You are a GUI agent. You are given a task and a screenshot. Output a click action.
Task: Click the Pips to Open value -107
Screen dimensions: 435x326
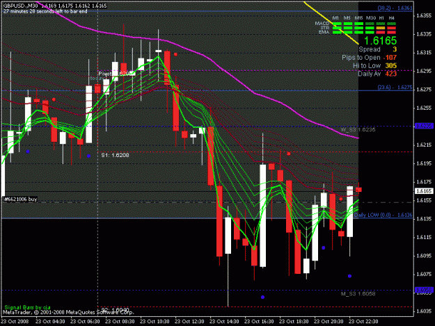click(x=390, y=58)
